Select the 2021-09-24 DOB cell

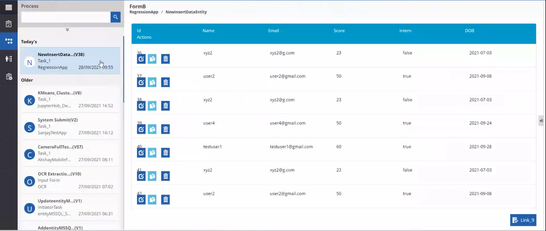pyautogui.click(x=480, y=123)
